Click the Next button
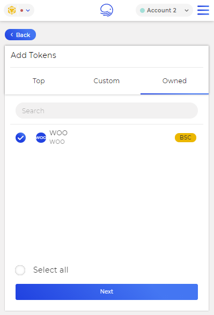This screenshot has height=315, width=214. tap(107, 292)
